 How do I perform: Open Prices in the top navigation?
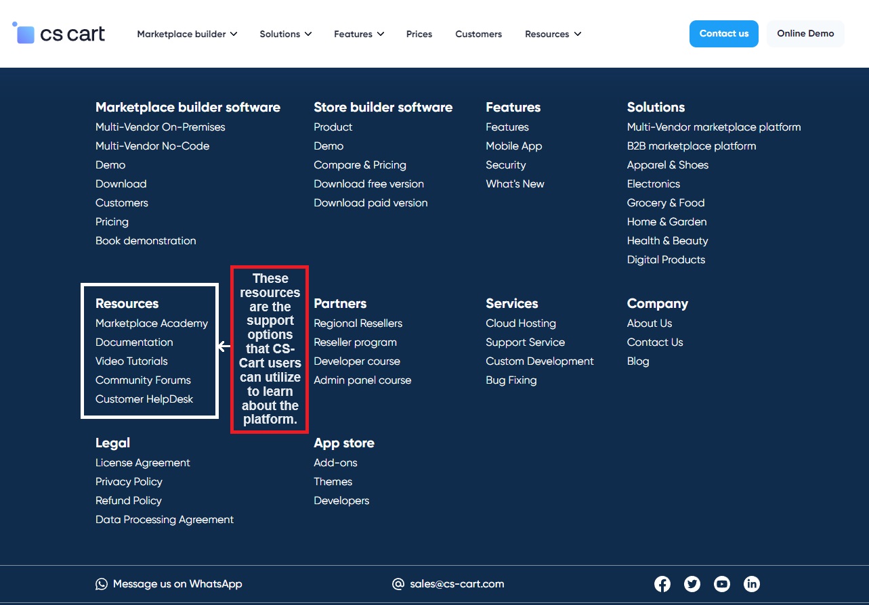pyautogui.click(x=419, y=34)
